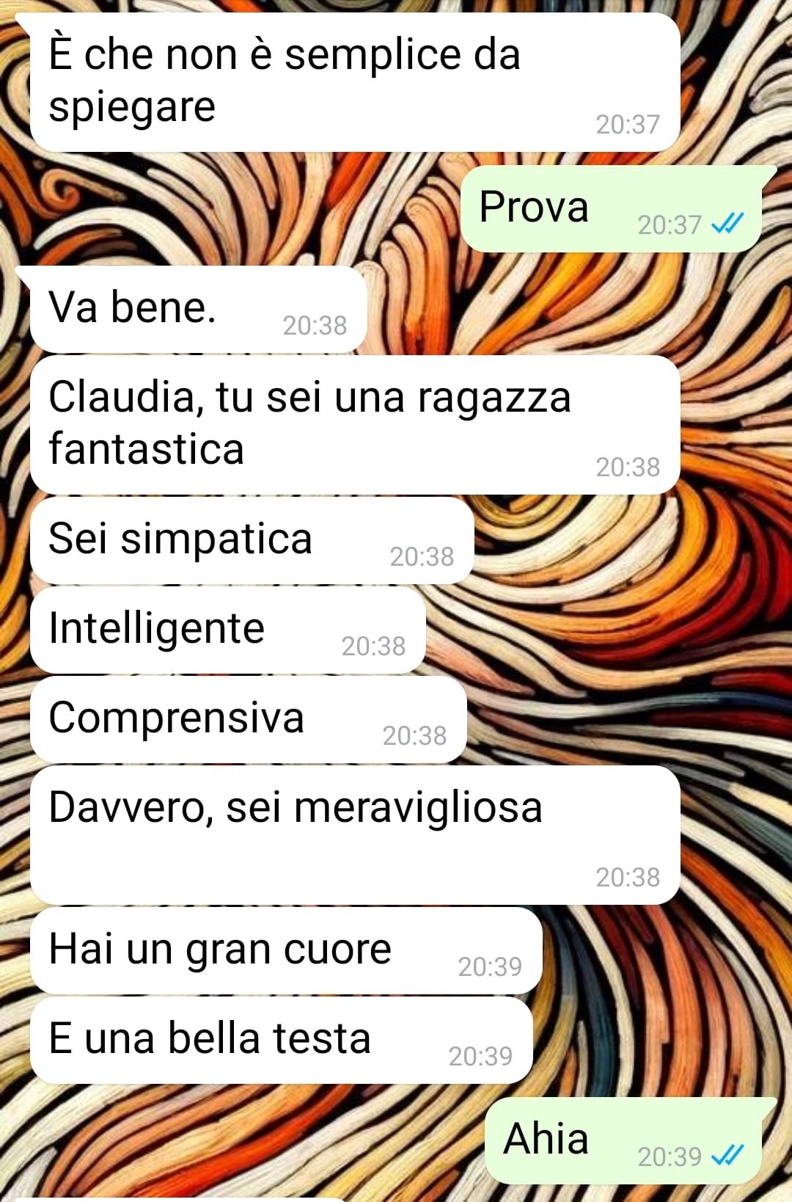The width and height of the screenshot is (792, 1202).
Task: Select the "Davvero, sei meravigliosa" message
Action: (x=355, y=835)
